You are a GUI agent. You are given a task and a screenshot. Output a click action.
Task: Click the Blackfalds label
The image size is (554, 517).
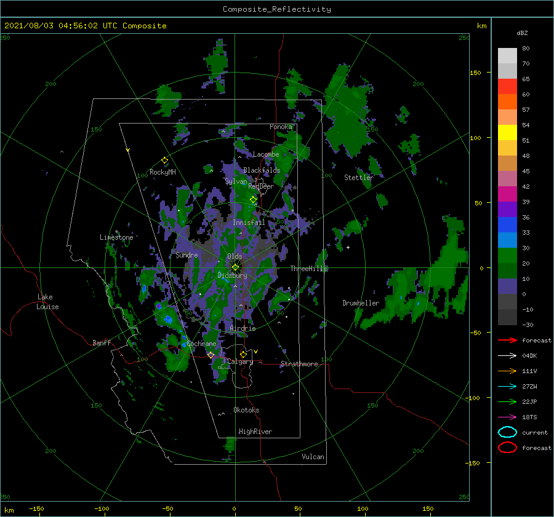(x=262, y=170)
